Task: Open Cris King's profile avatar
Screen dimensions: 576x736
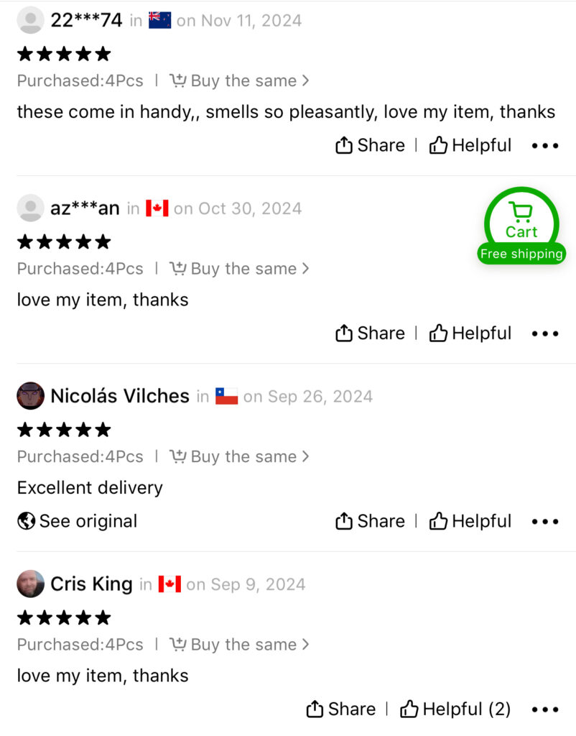Action: [30, 584]
